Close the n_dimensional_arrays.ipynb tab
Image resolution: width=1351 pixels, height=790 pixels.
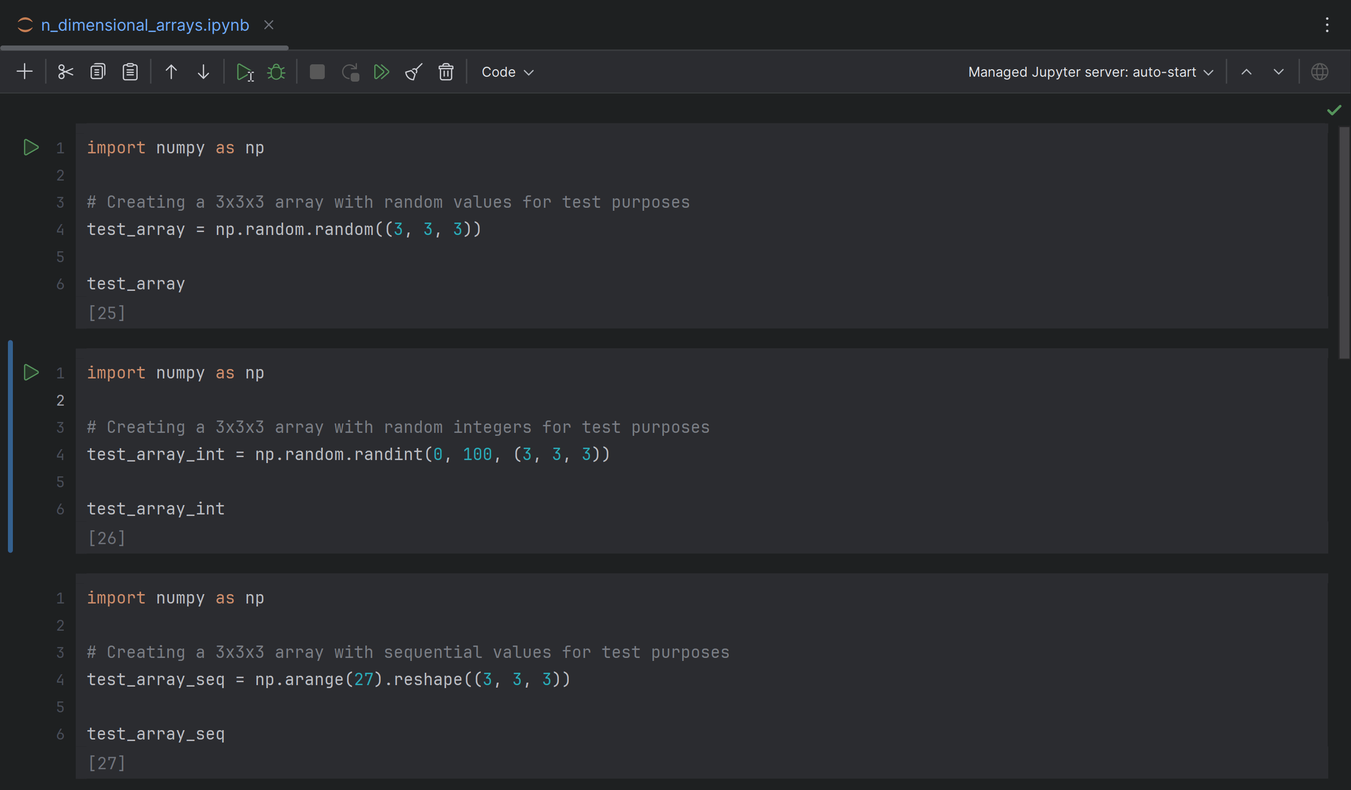click(269, 25)
